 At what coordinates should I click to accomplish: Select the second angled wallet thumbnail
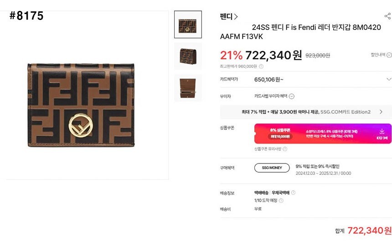pyautogui.click(x=188, y=56)
